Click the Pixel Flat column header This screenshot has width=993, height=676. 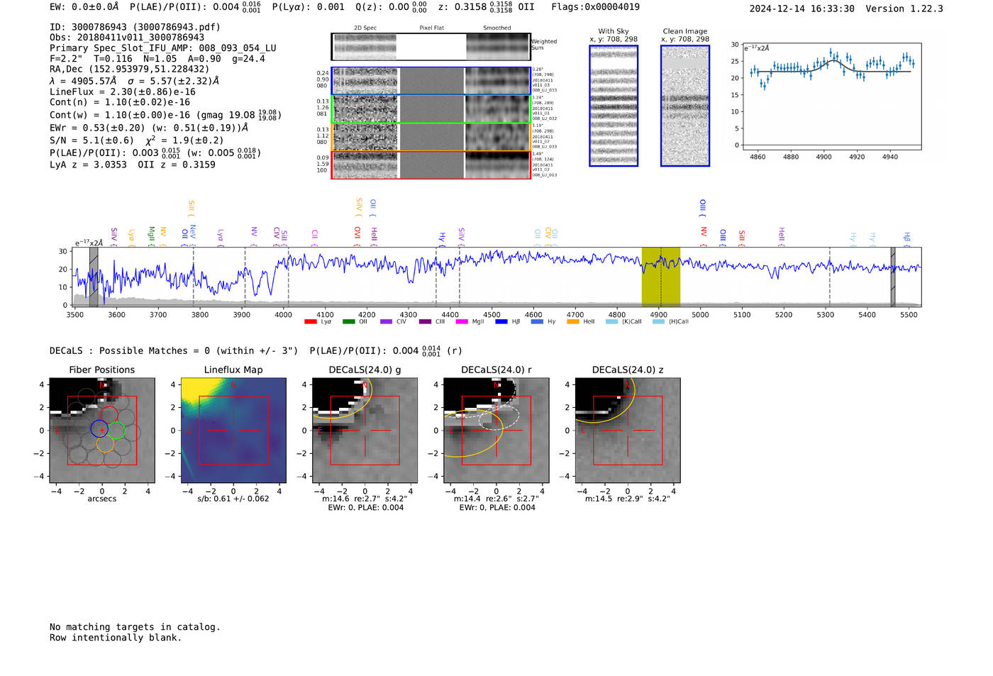coord(432,28)
